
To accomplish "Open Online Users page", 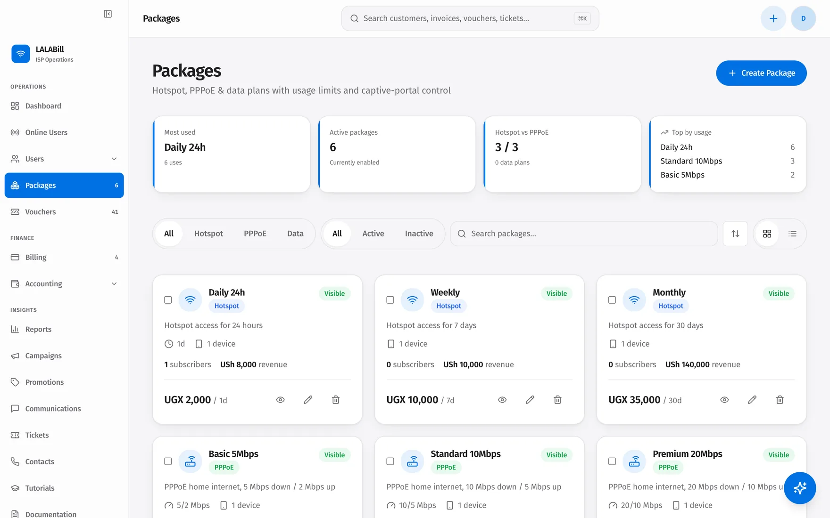I will click(64, 132).
